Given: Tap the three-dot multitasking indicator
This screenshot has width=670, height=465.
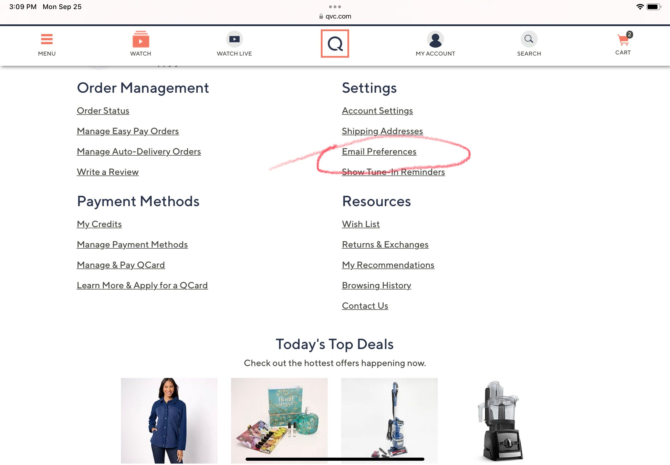Looking at the screenshot, I should [x=335, y=7].
